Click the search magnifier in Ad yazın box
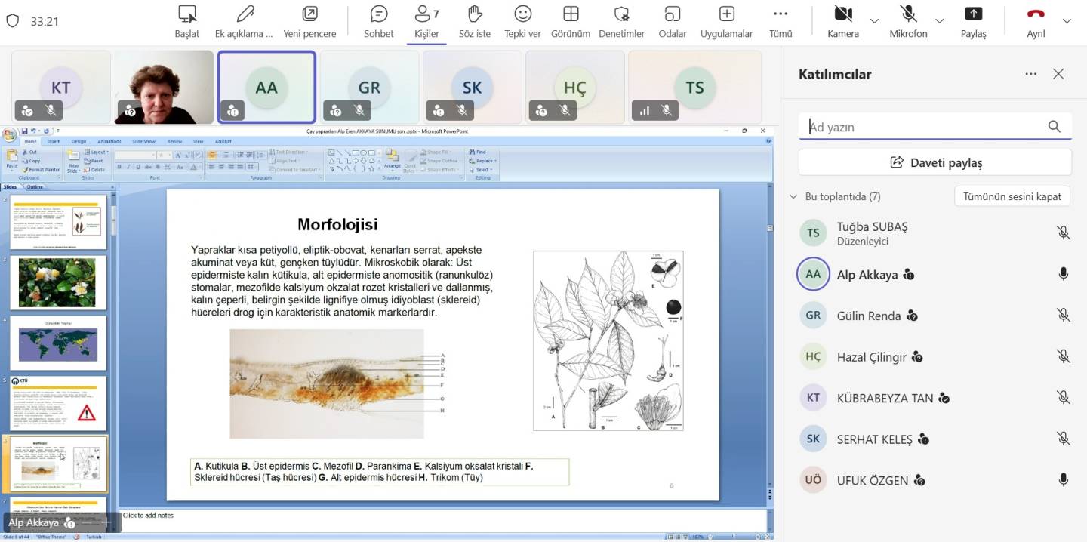This screenshot has width=1087, height=542. (x=1055, y=127)
